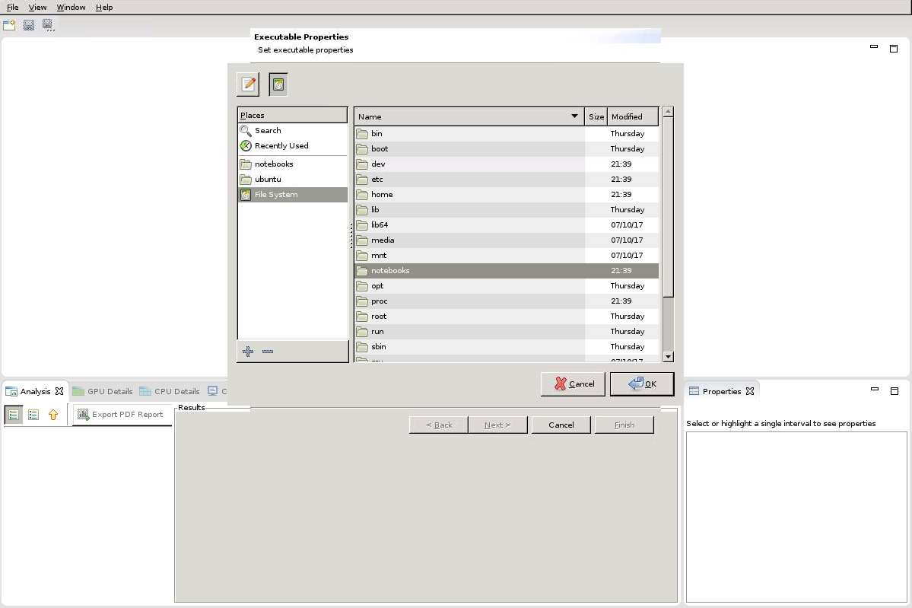Click the file list scrollbar down arrow
This screenshot has width=912, height=608.
click(x=668, y=356)
